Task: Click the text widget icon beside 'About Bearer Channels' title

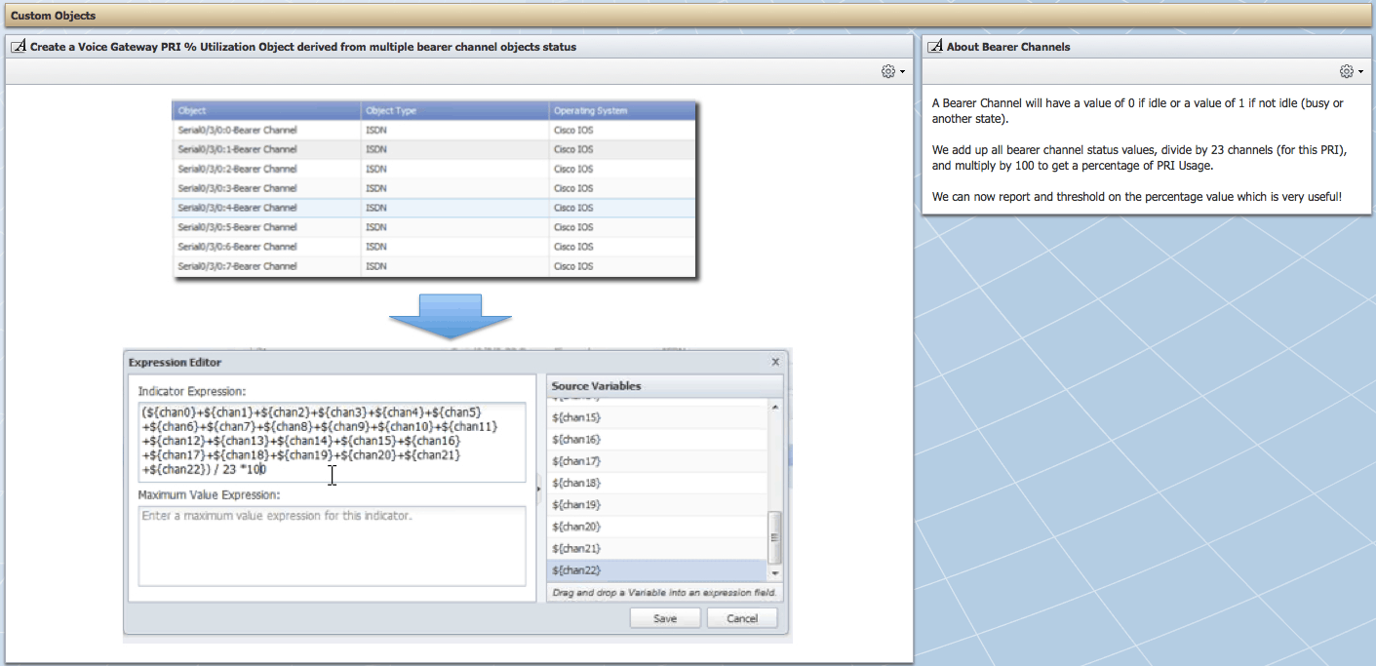Action: tap(936, 47)
